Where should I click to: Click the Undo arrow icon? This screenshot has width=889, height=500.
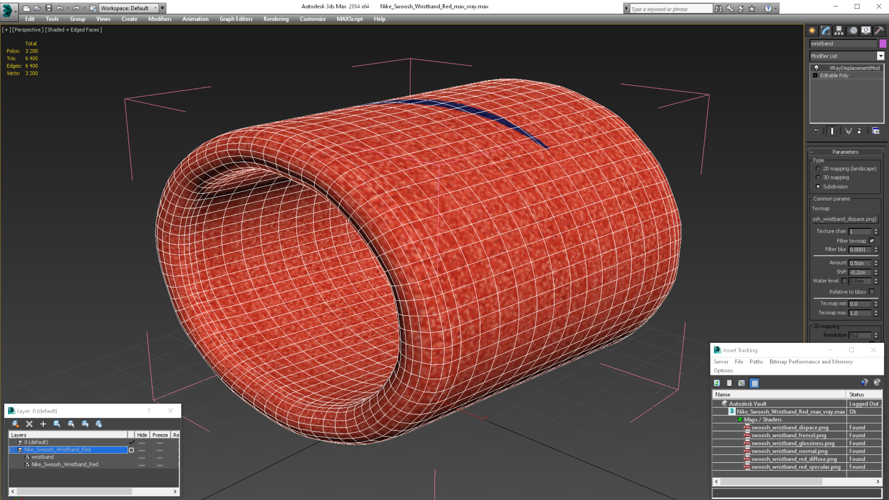pyautogui.click(x=60, y=8)
